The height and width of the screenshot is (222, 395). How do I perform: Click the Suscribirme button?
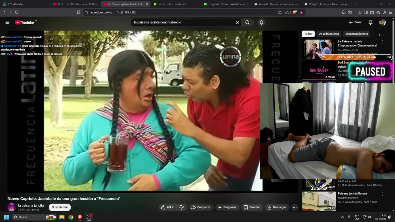[60, 207]
